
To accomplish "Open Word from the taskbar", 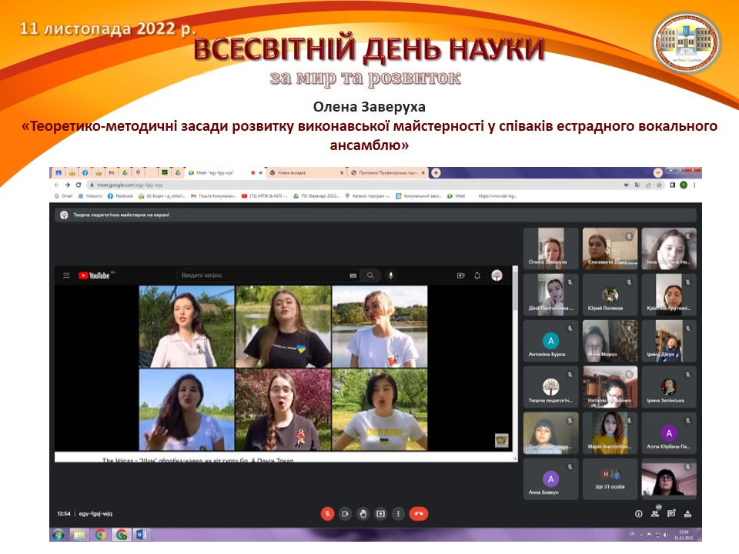I will tap(142, 535).
